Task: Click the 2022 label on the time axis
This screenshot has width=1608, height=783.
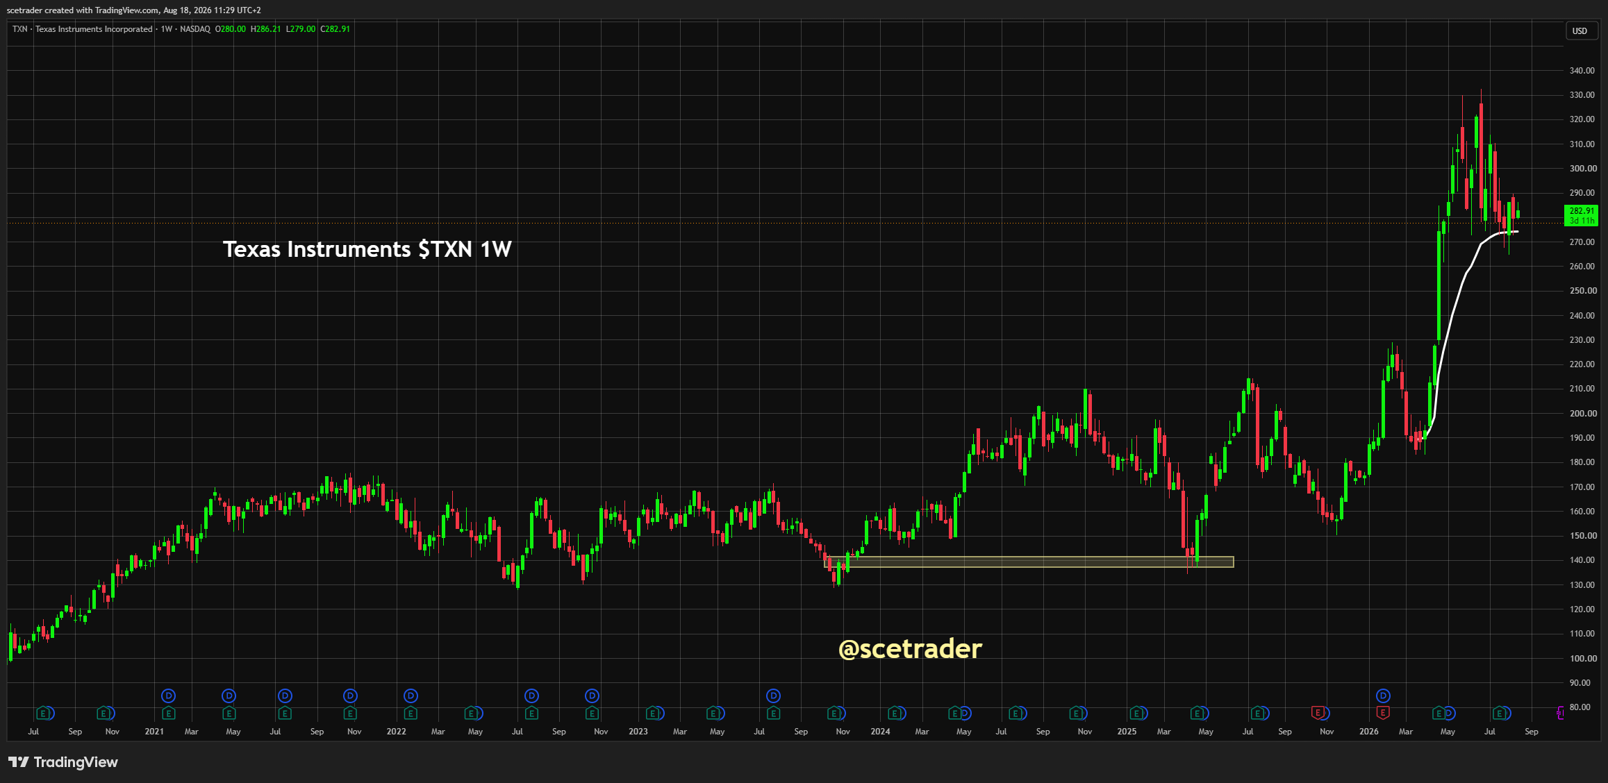Action: point(397,732)
